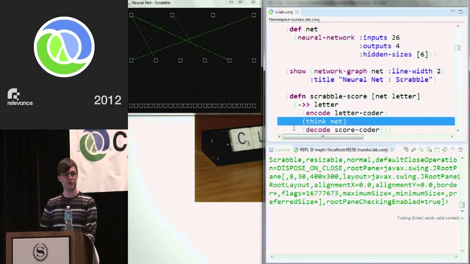Click the ":outputs 4" code text

[379, 46]
